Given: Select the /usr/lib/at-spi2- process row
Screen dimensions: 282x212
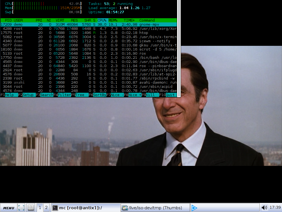Looking at the screenshot, I should tap(89, 74).
